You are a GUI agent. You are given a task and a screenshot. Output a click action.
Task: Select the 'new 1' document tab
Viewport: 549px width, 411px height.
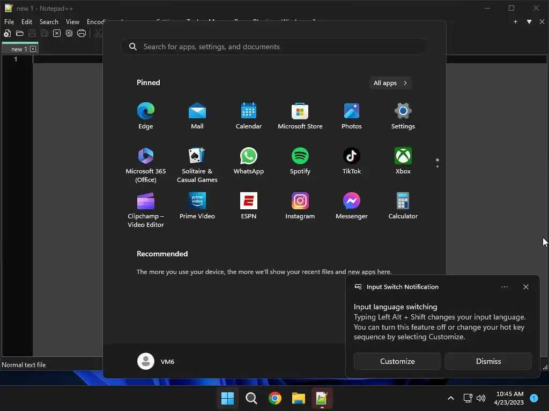(19, 49)
